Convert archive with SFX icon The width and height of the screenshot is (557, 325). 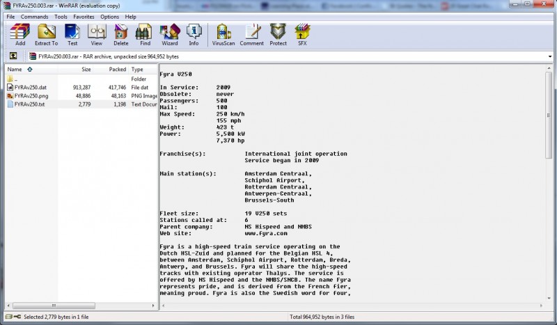pos(302,32)
